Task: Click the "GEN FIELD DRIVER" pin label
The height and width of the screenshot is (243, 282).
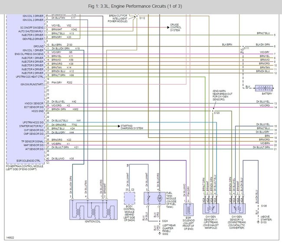Action: tap(33, 39)
